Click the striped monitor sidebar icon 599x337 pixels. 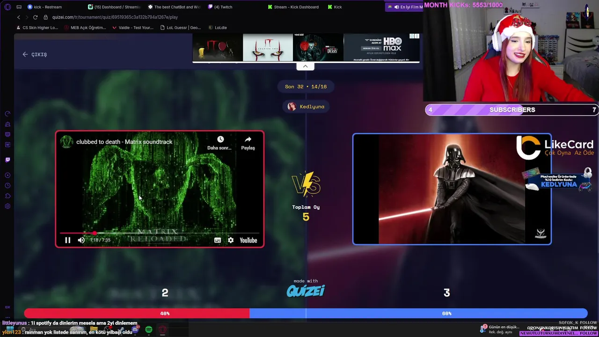(7, 134)
